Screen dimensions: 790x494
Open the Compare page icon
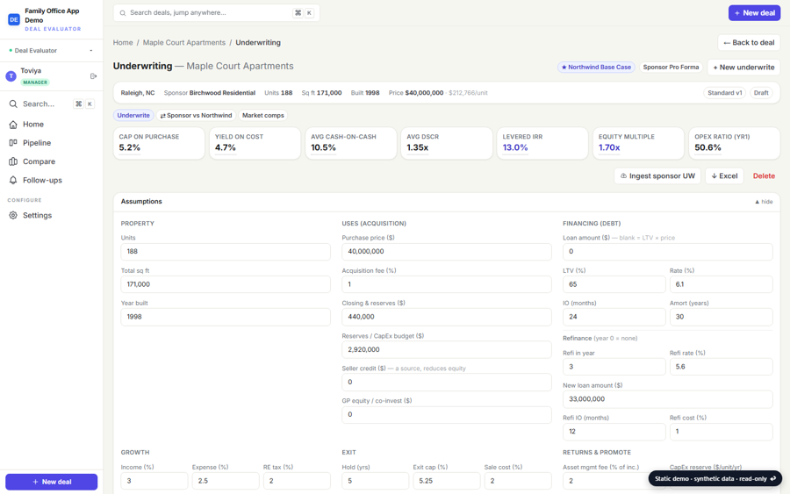13,161
